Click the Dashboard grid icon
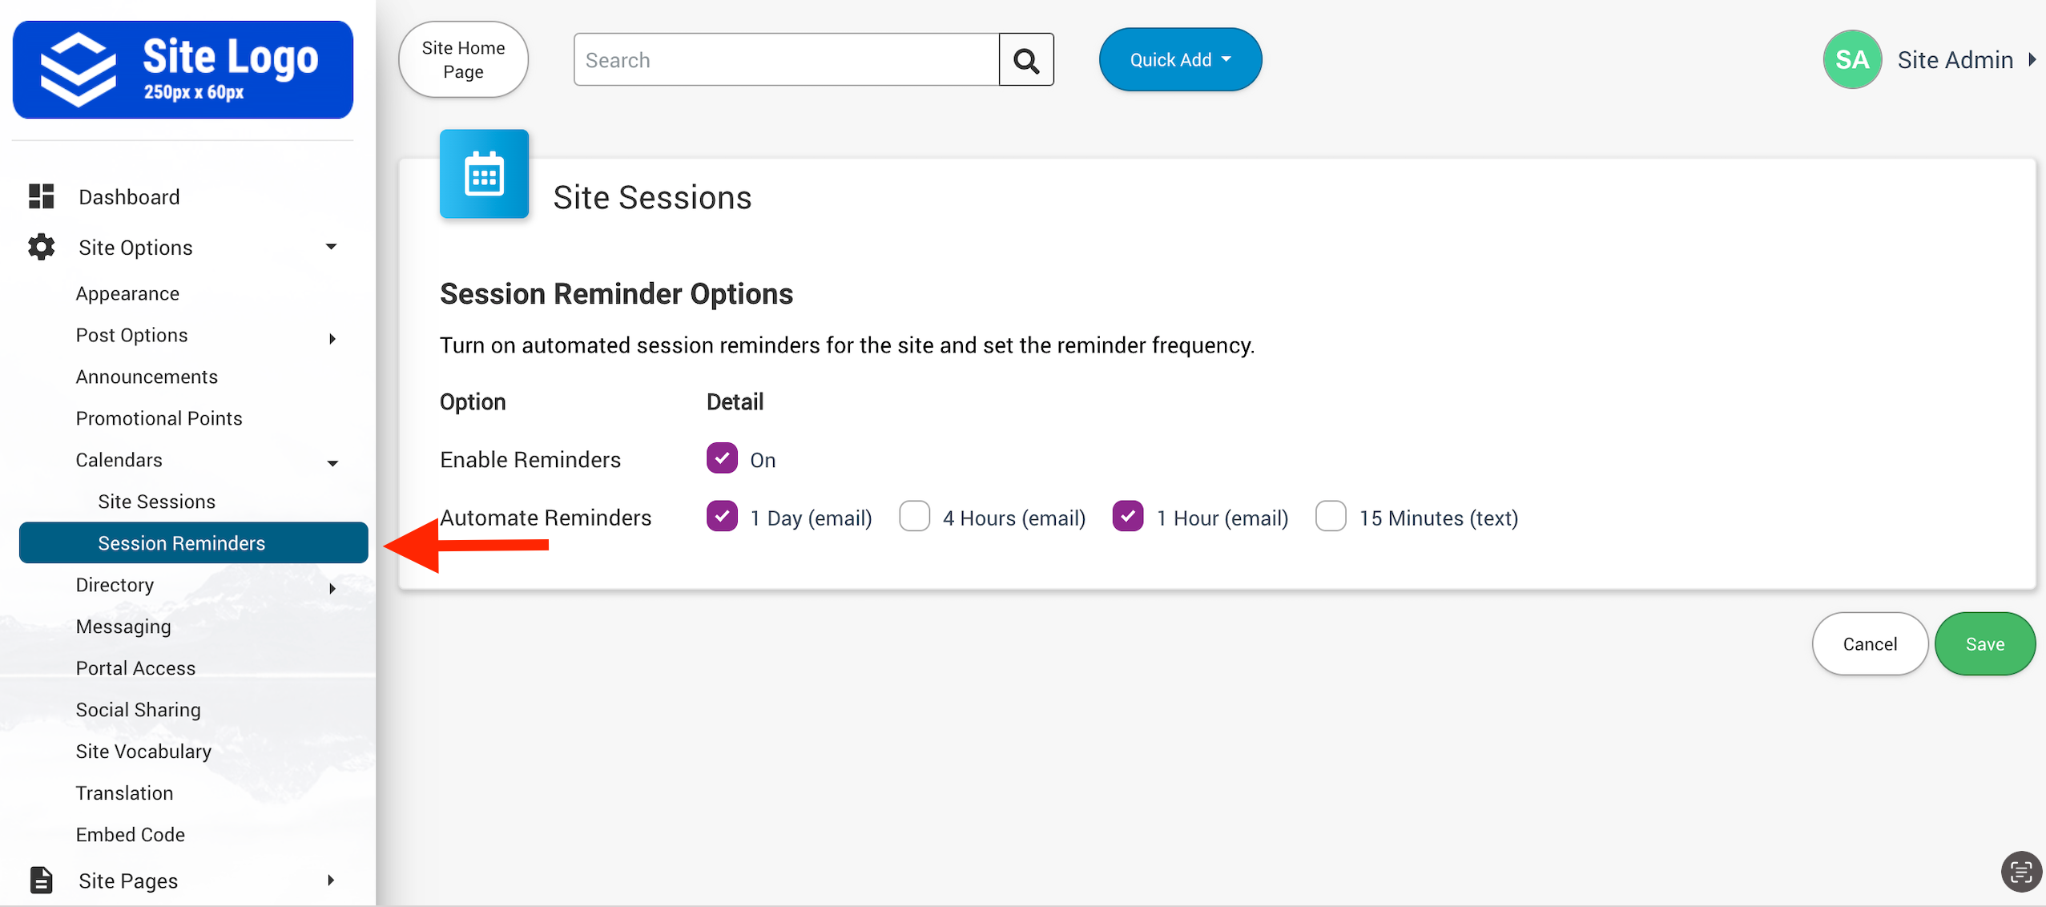The width and height of the screenshot is (2046, 907). tap(42, 196)
